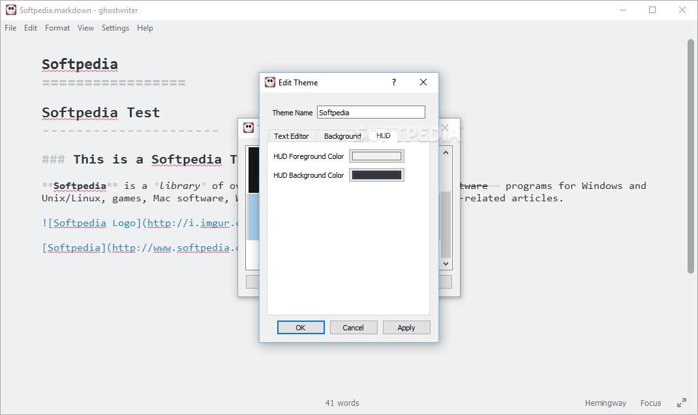Image resolution: width=698 pixels, height=415 pixels.
Task: Select the light blue theme thumbnail in background dialog
Action: [253, 216]
